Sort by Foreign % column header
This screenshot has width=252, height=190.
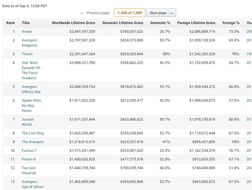point(231,23)
